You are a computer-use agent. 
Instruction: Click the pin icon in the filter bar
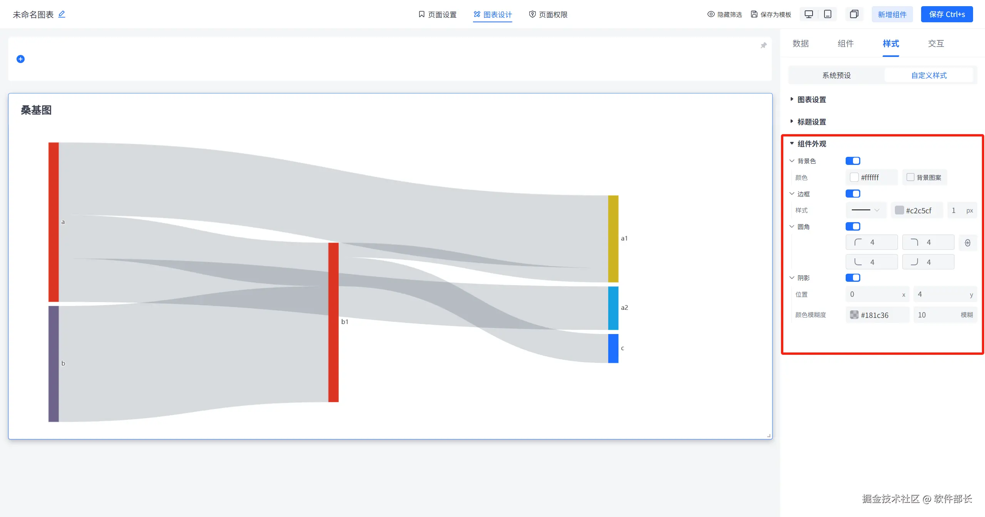tap(764, 45)
